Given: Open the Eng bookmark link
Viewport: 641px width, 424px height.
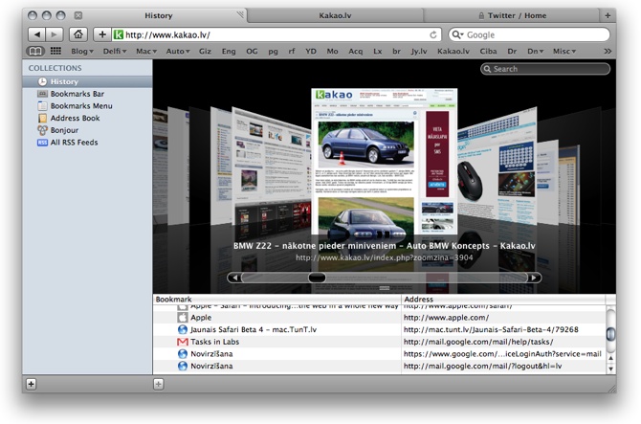Looking at the screenshot, I should point(229,51).
